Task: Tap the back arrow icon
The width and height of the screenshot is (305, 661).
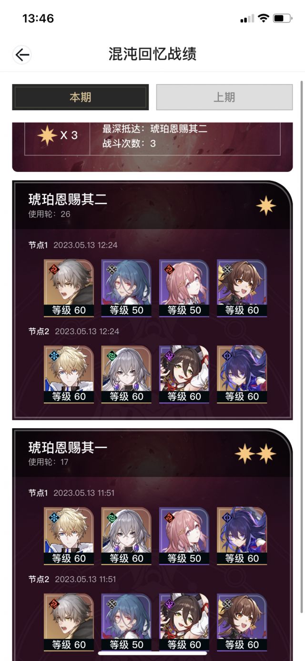Action: point(22,54)
